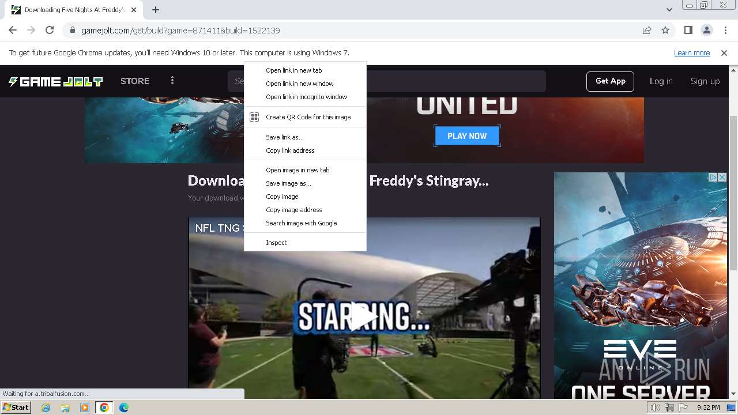Open the Learn more link
The image size is (738, 415).
click(692, 52)
